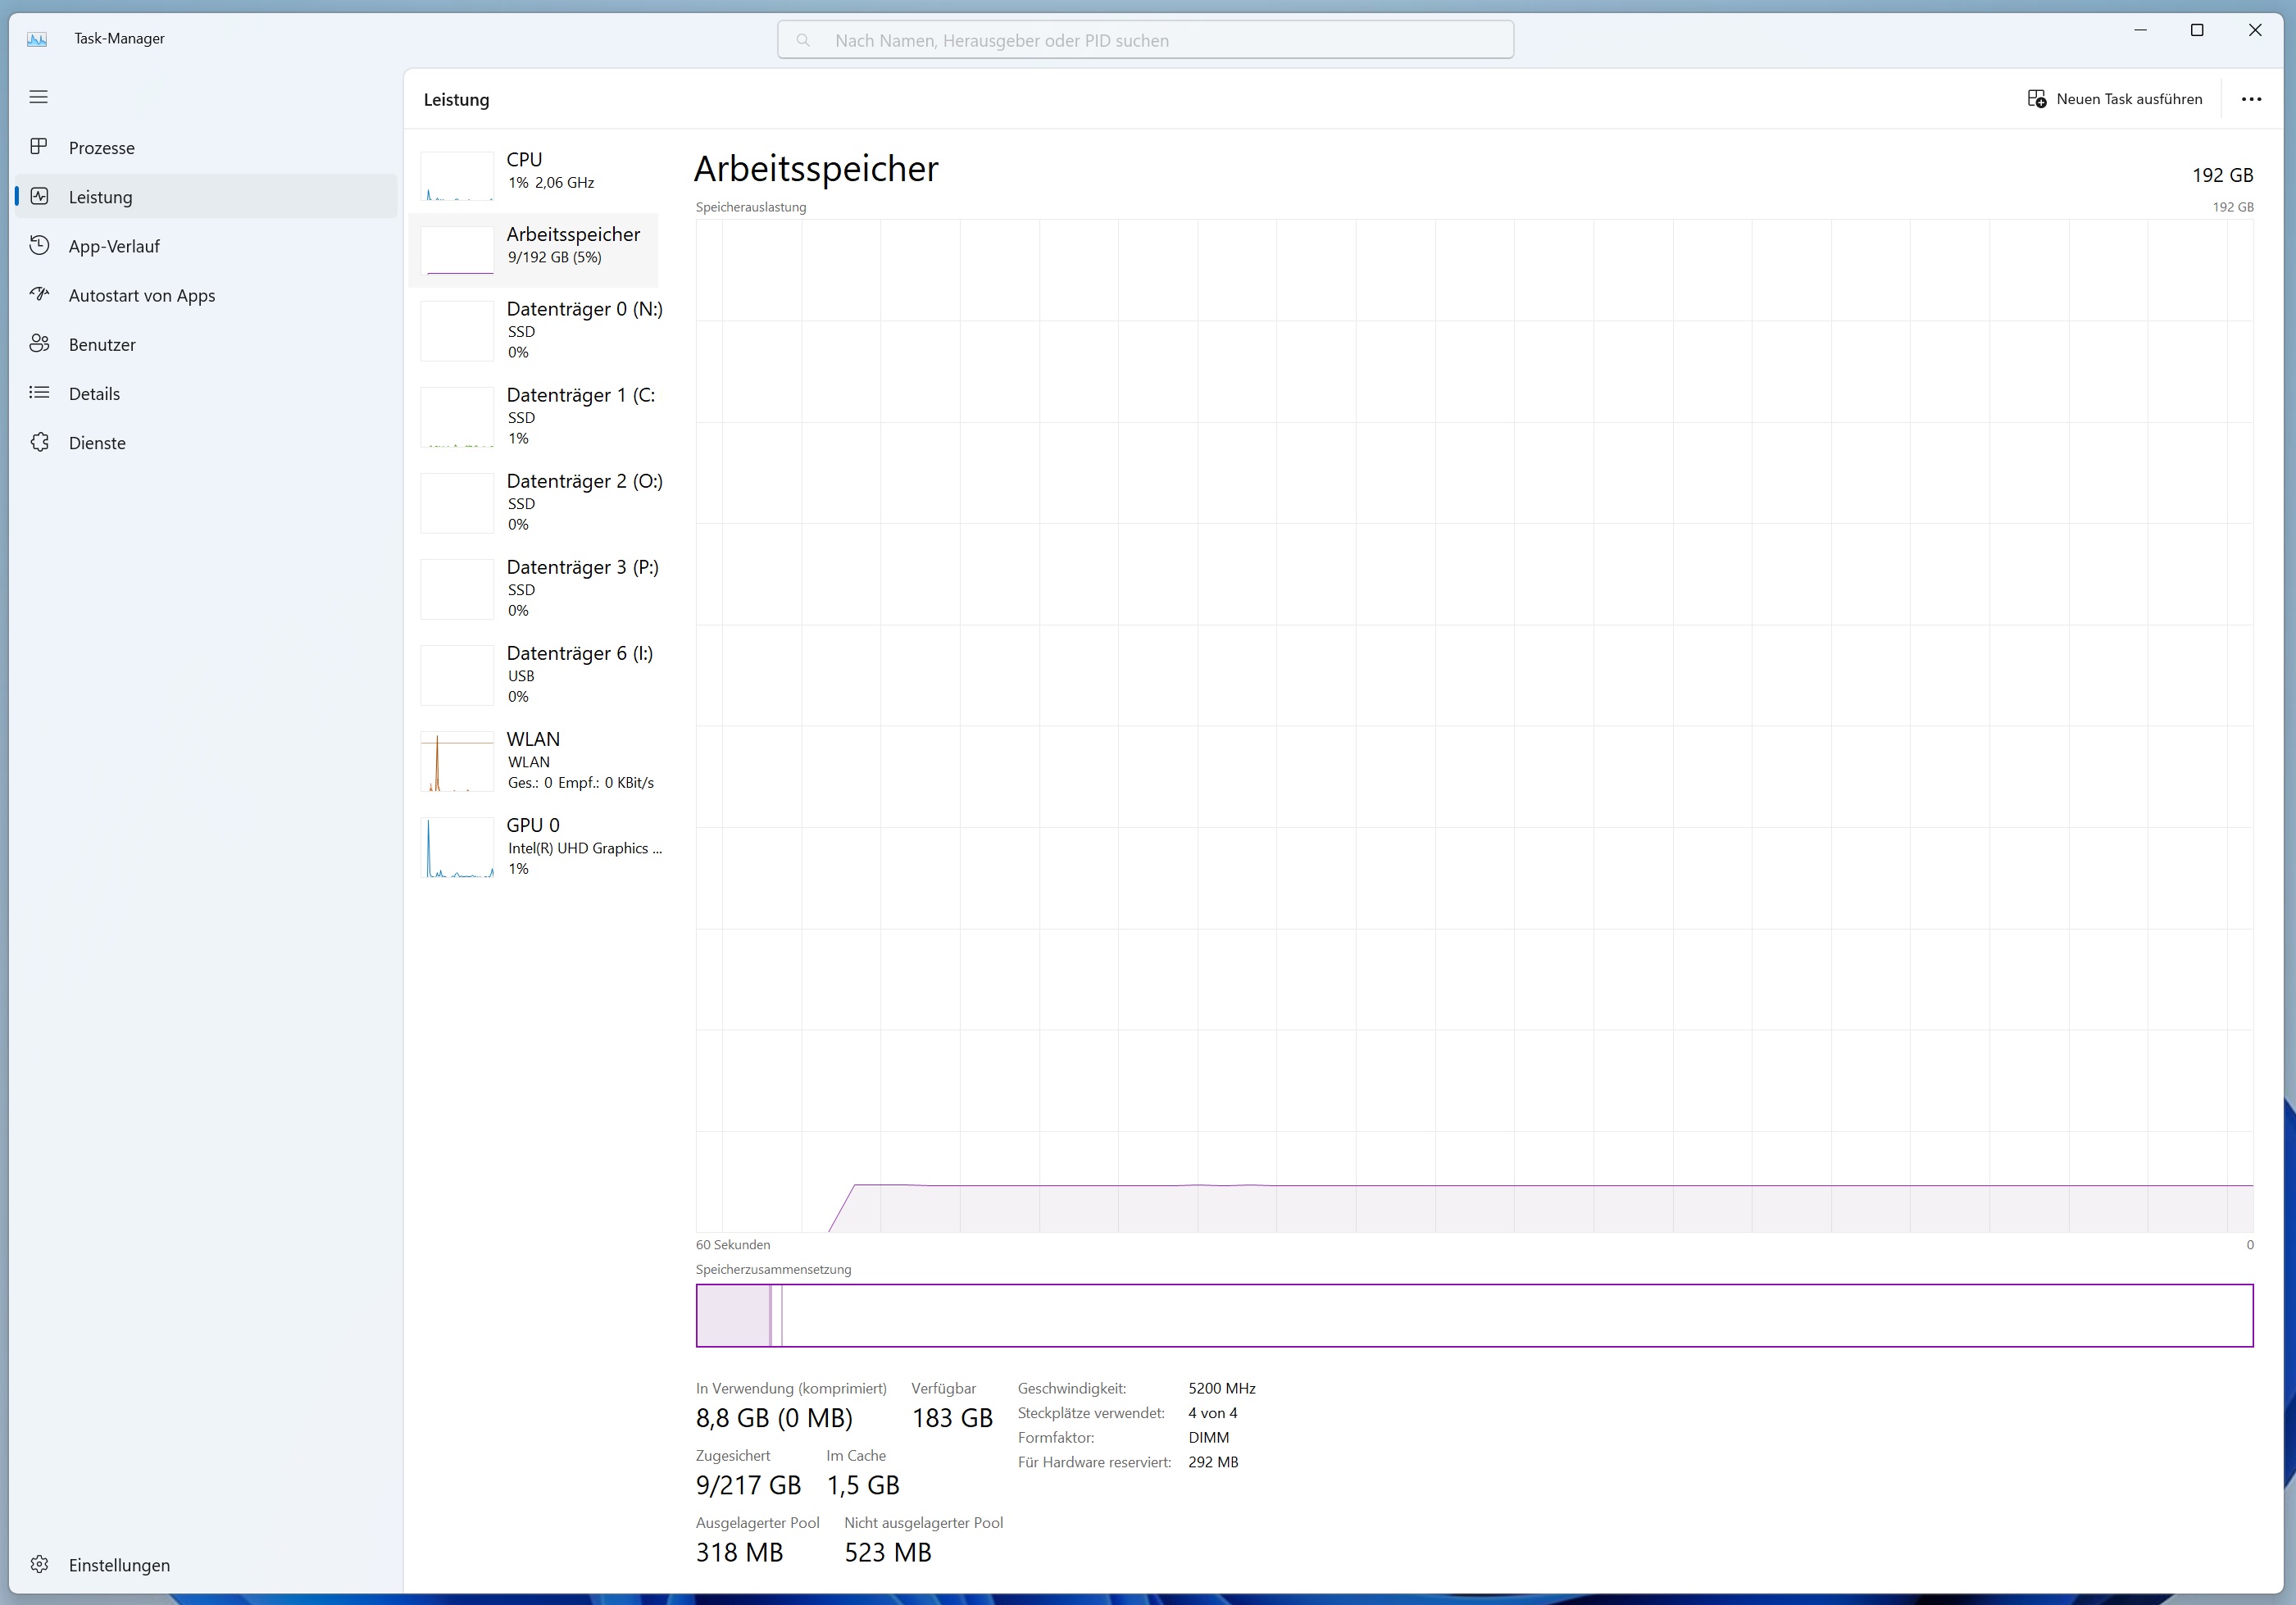Click Task-Manager app icon in title bar
This screenshot has width=2296, height=1605.
pyautogui.click(x=37, y=39)
